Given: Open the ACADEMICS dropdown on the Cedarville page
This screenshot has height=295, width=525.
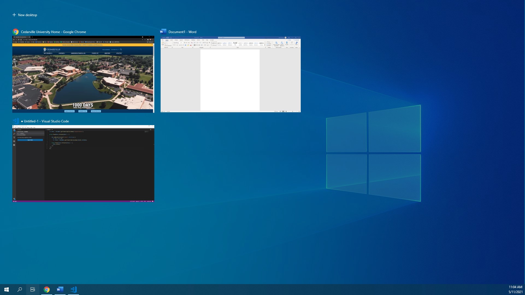Looking at the screenshot, I should (62, 54).
